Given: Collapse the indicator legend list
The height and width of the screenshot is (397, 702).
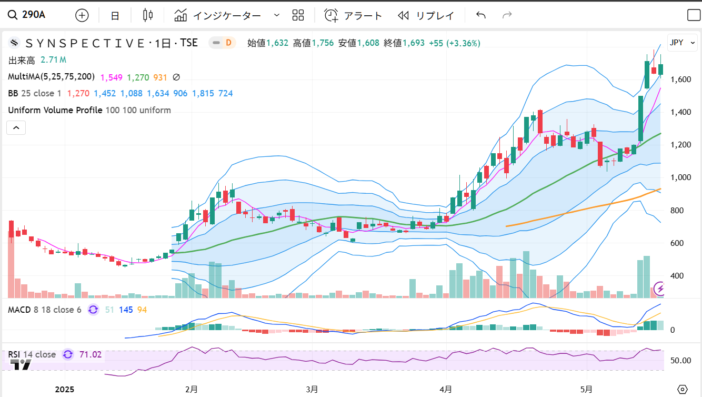Looking at the screenshot, I should click(16, 127).
